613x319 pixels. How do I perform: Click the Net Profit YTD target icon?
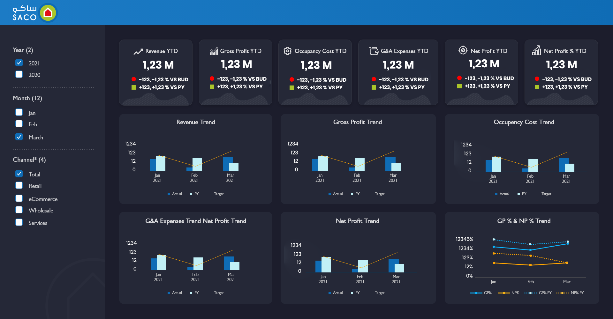(463, 50)
